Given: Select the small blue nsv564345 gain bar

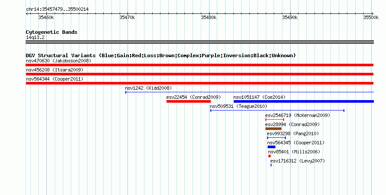Looking at the screenshot, I should [272, 147].
